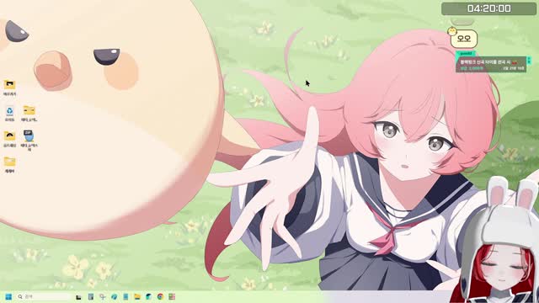Open the Windows Start menu
Viewport: 539px width, 303px height.
tap(8, 296)
